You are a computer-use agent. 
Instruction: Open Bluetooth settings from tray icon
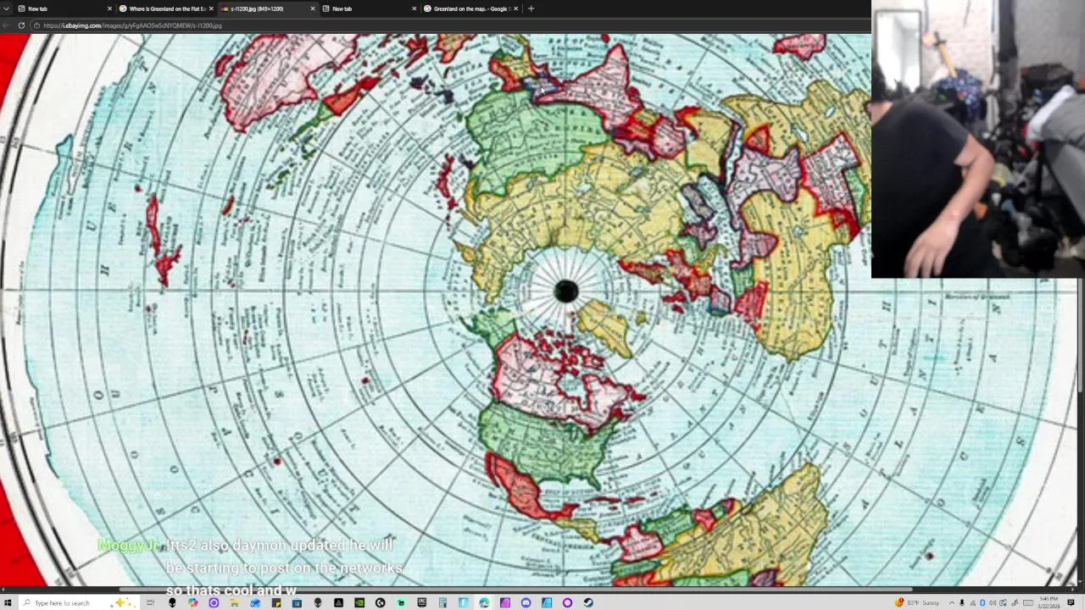click(982, 602)
